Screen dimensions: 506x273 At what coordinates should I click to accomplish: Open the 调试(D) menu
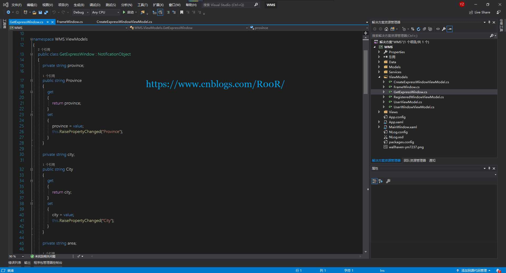click(95, 5)
